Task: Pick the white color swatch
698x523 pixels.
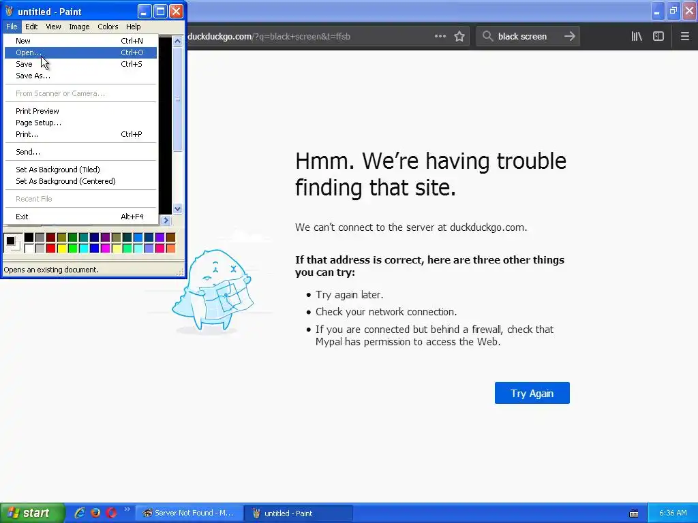Action: coord(29,248)
